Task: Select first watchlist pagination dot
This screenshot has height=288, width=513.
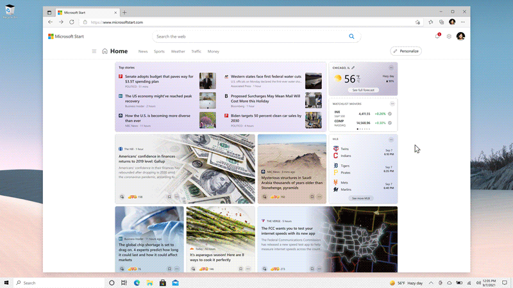Action: point(358,129)
